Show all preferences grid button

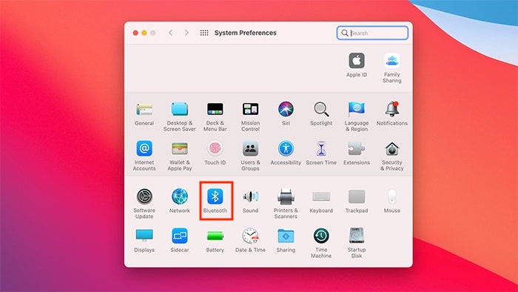(204, 33)
